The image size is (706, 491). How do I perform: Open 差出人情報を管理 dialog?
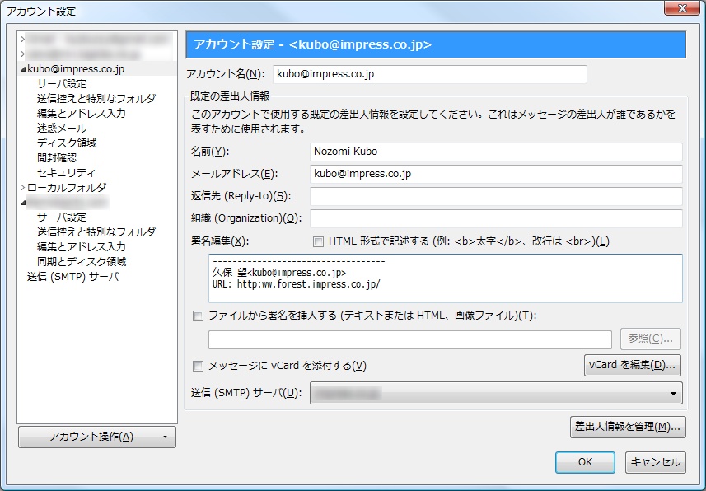627,427
